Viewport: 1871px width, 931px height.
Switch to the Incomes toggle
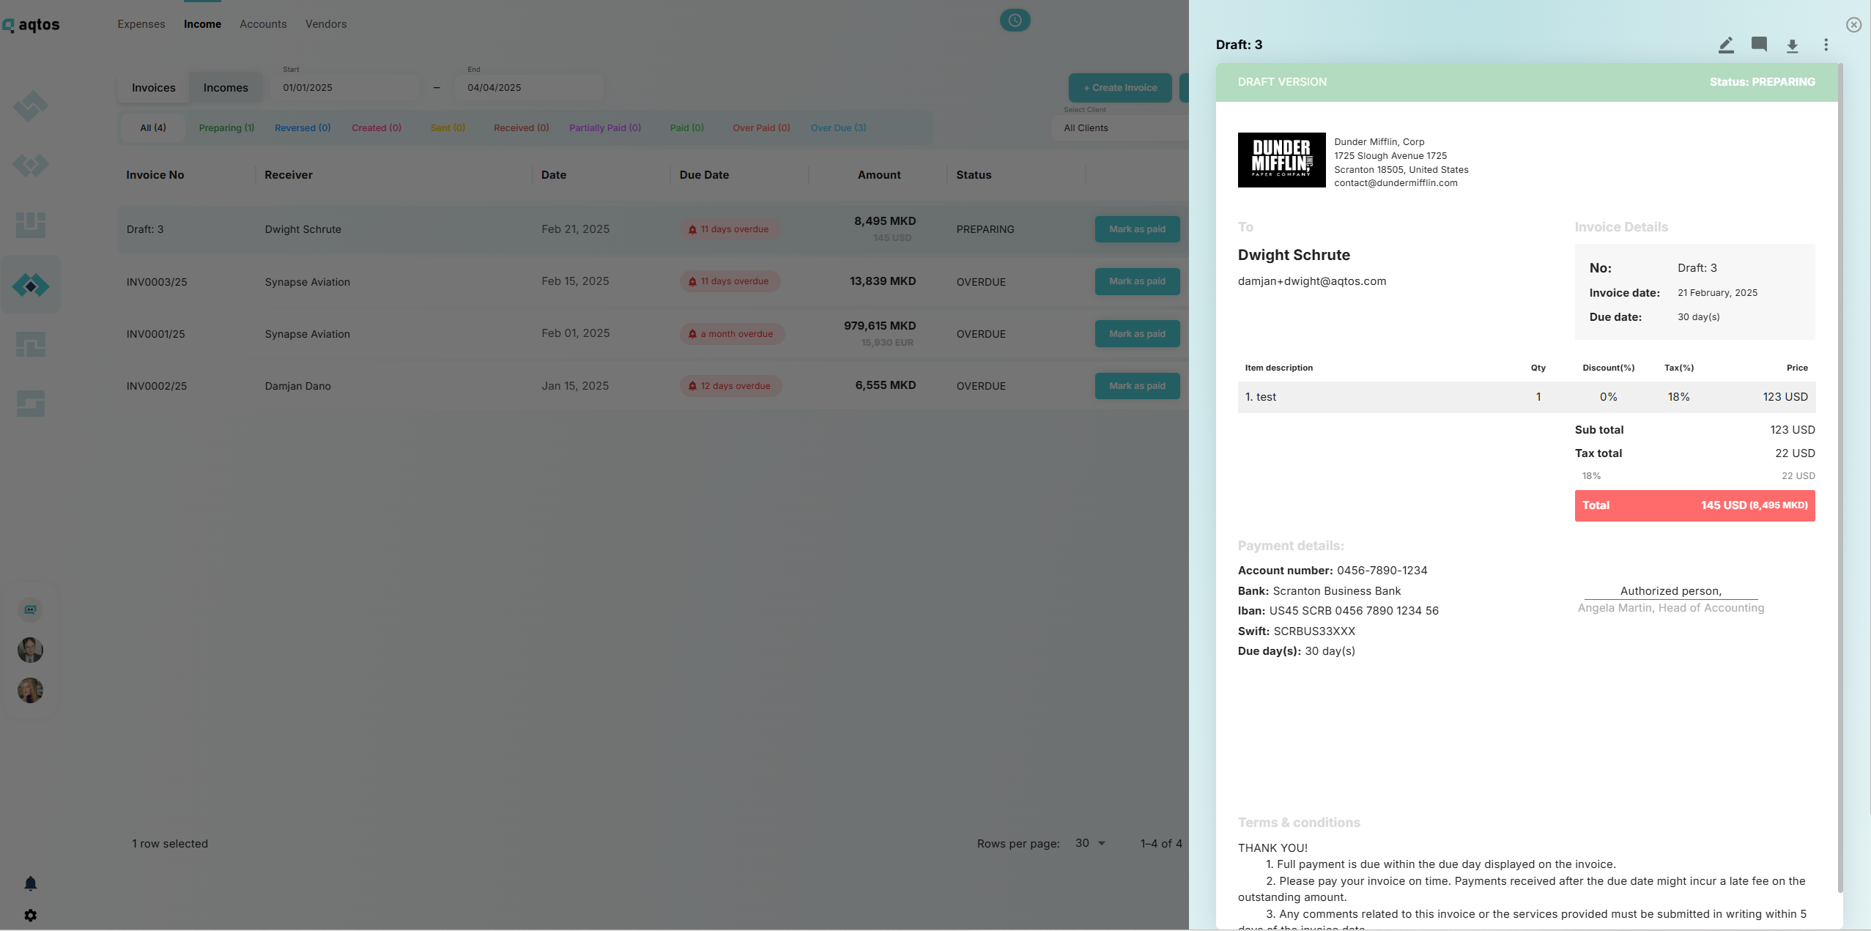pos(226,88)
